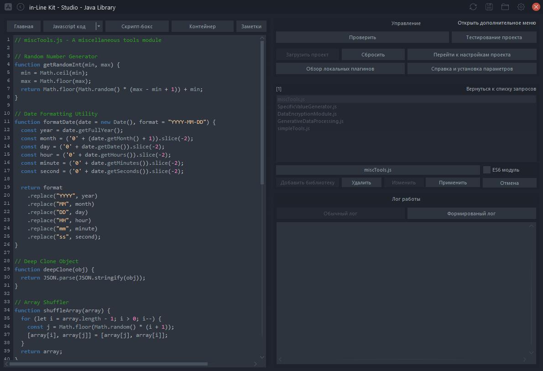Open the miscTools.js file name selector
The height and width of the screenshot is (371, 543).
377,170
